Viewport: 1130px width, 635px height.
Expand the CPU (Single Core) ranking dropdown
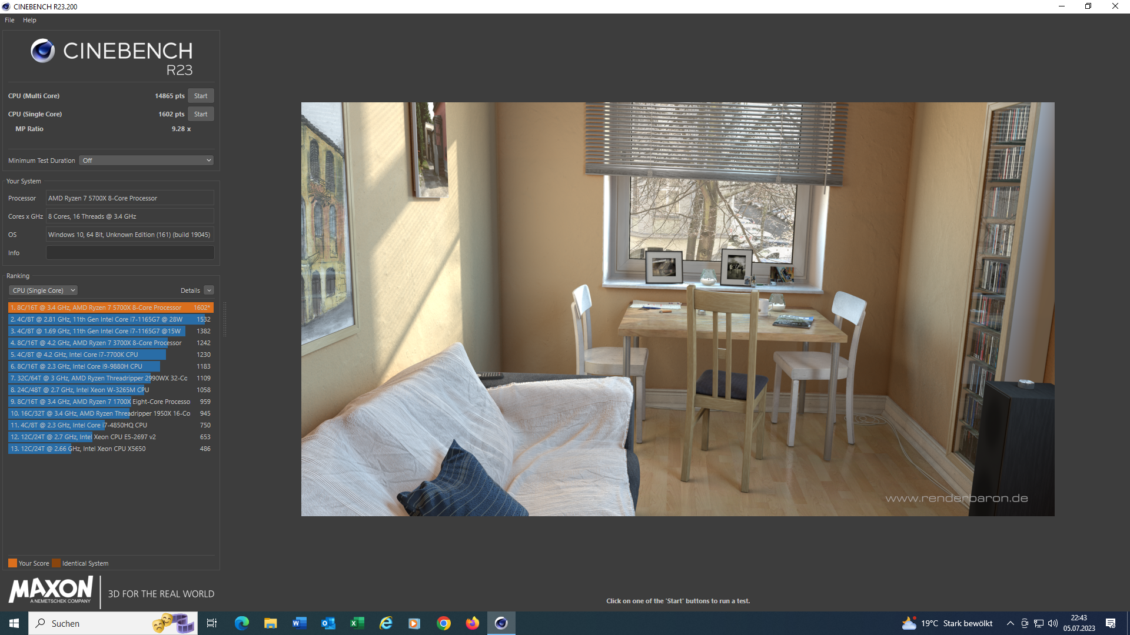tap(44, 290)
